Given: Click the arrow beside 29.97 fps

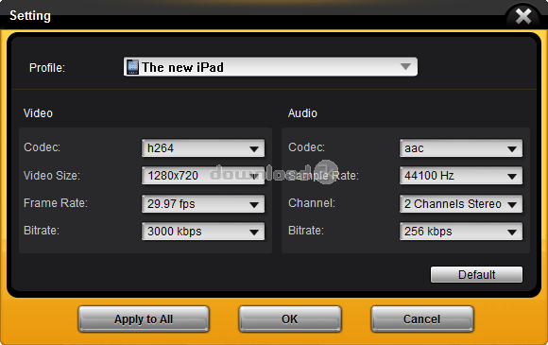Looking at the screenshot, I should pyautogui.click(x=254, y=205).
